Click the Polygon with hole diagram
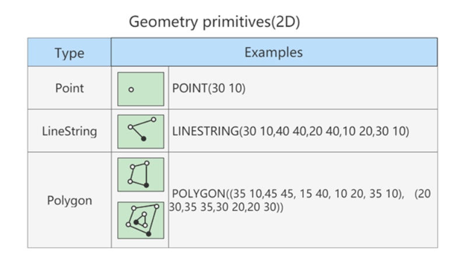Image resolution: width=456 pixels, height=257 pixels. [x=141, y=220]
